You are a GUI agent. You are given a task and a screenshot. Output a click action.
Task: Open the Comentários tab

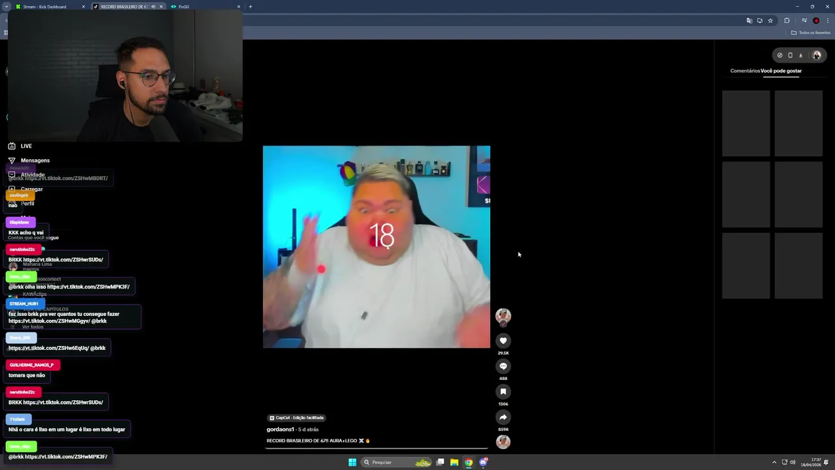745,70
